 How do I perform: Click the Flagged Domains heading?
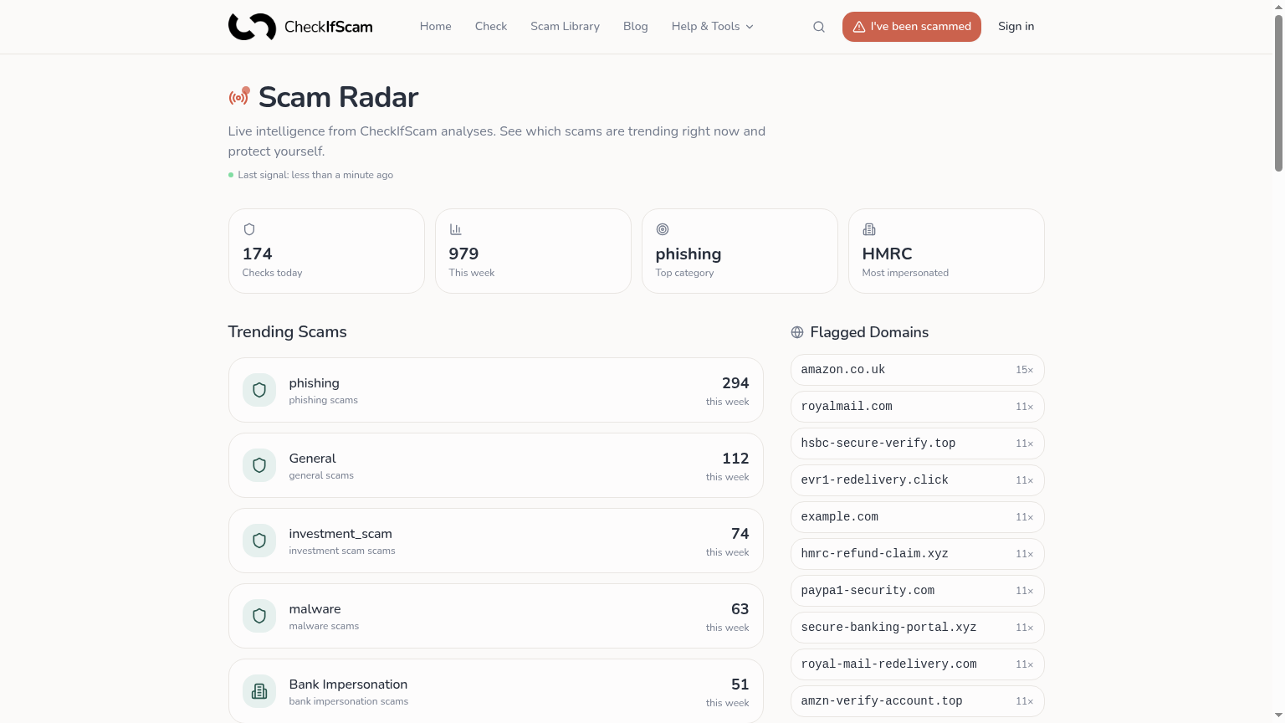pos(869,332)
